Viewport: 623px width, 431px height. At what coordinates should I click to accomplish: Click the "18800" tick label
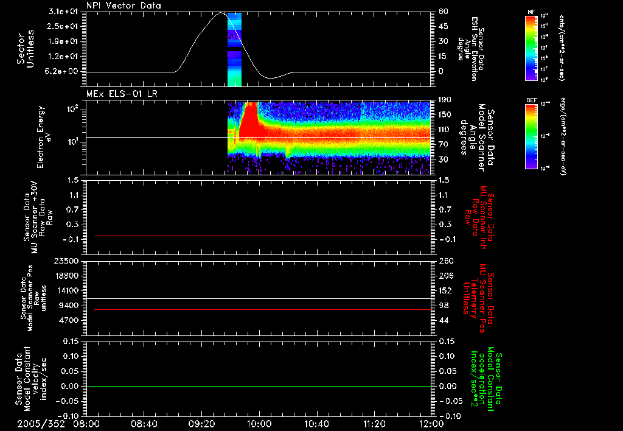(66, 276)
